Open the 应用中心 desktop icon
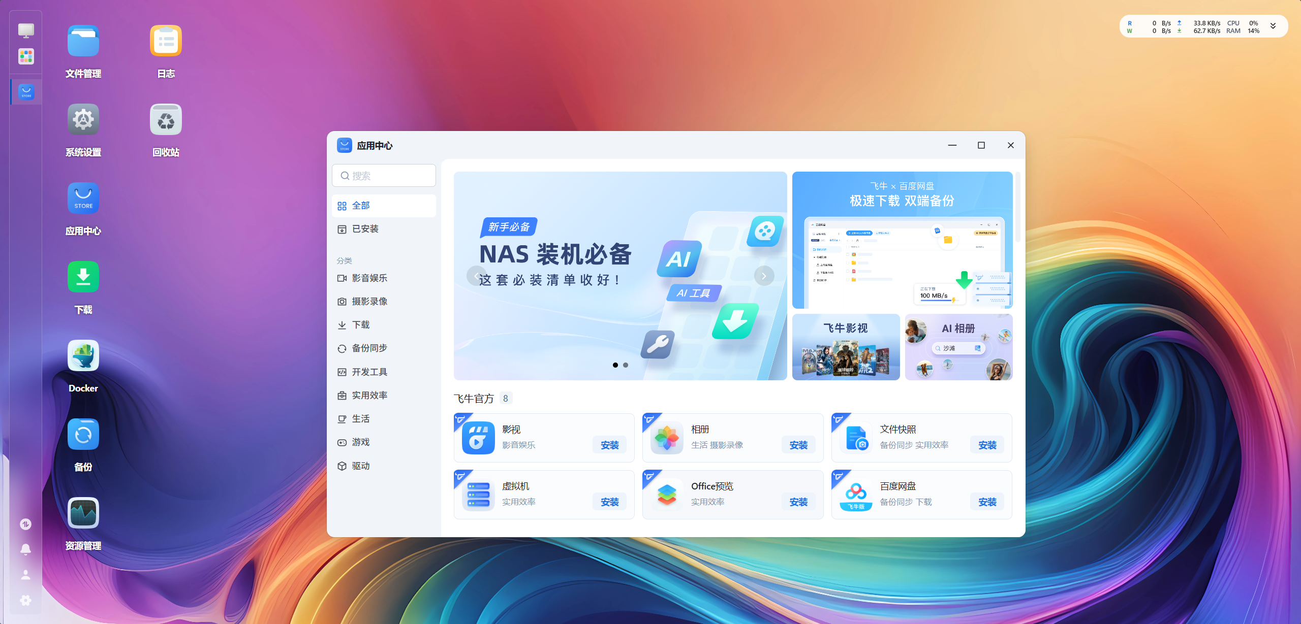This screenshot has height=624, width=1301. click(83, 199)
